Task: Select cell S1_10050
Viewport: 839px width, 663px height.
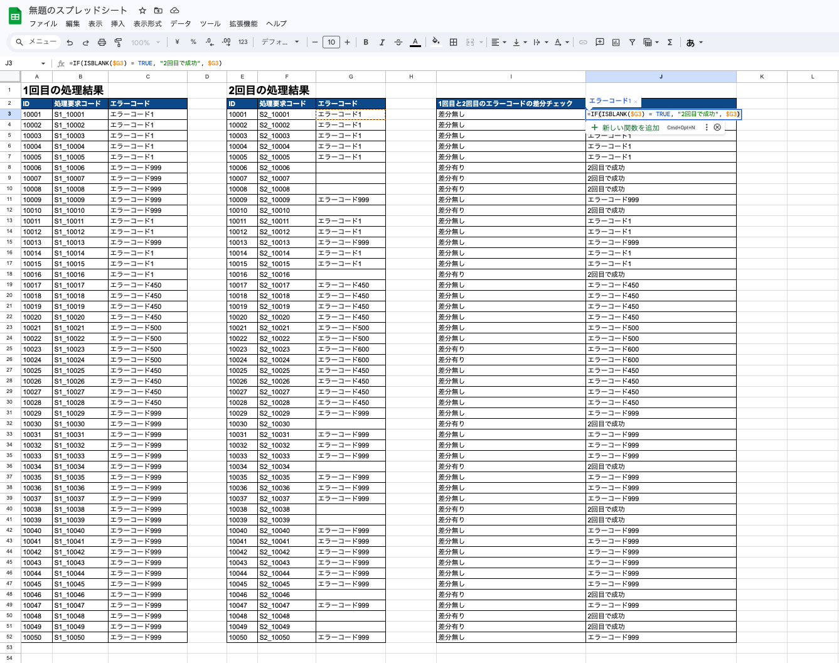Action: coord(80,637)
